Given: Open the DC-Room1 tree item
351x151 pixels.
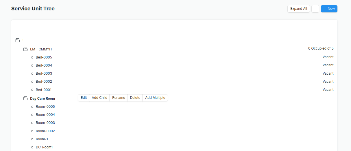Looking at the screenshot, I should pyautogui.click(x=44, y=147).
